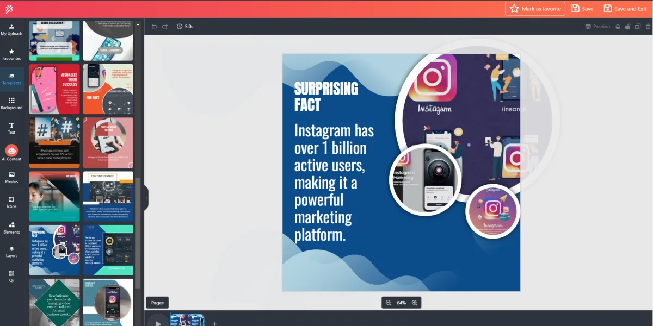
Task: Open the 5.0s duration setting
Action: pyautogui.click(x=185, y=26)
